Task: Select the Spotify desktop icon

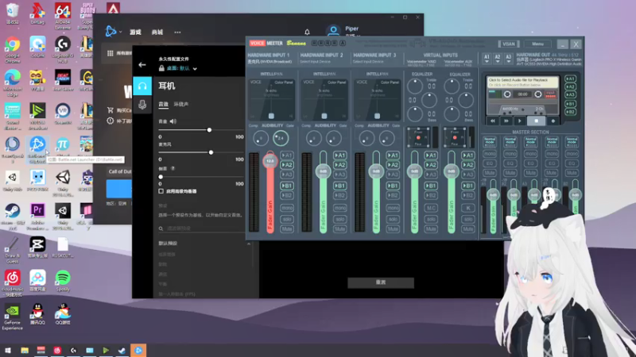Action: [63, 281]
